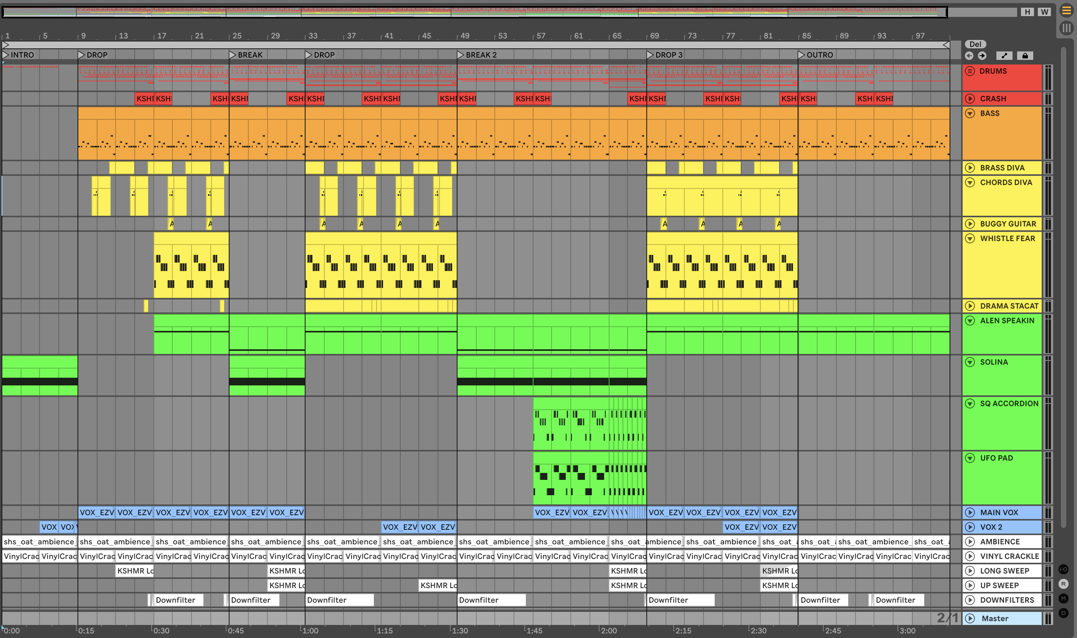
Task: Click the H optimize height button
Action: [x=1027, y=12]
